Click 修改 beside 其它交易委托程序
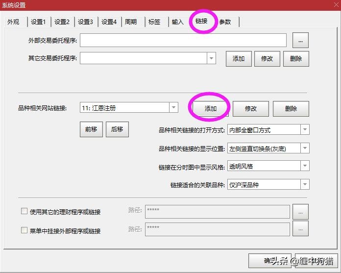Viewport: 341px width, 273px height. click(267, 59)
